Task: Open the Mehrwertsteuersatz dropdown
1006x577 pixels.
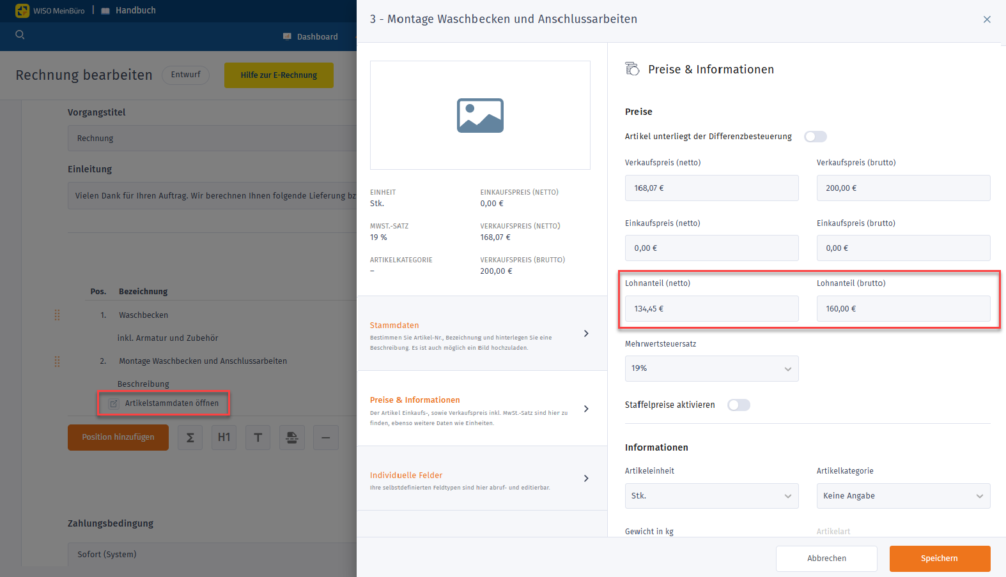Action: [711, 369]
